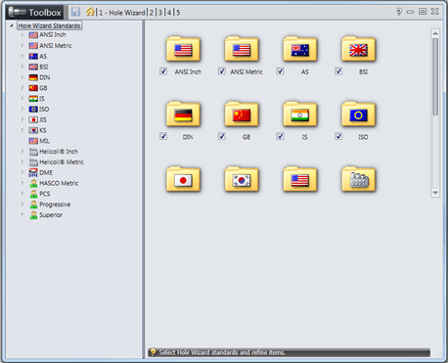Select Hole Wizard Standards root item
448x363 pixels.
tap(49, 25)
